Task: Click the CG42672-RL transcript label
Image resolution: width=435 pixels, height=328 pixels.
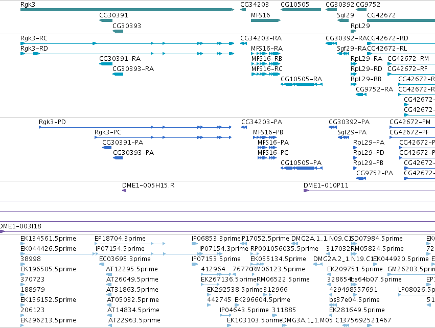Action: click(387, 49)
